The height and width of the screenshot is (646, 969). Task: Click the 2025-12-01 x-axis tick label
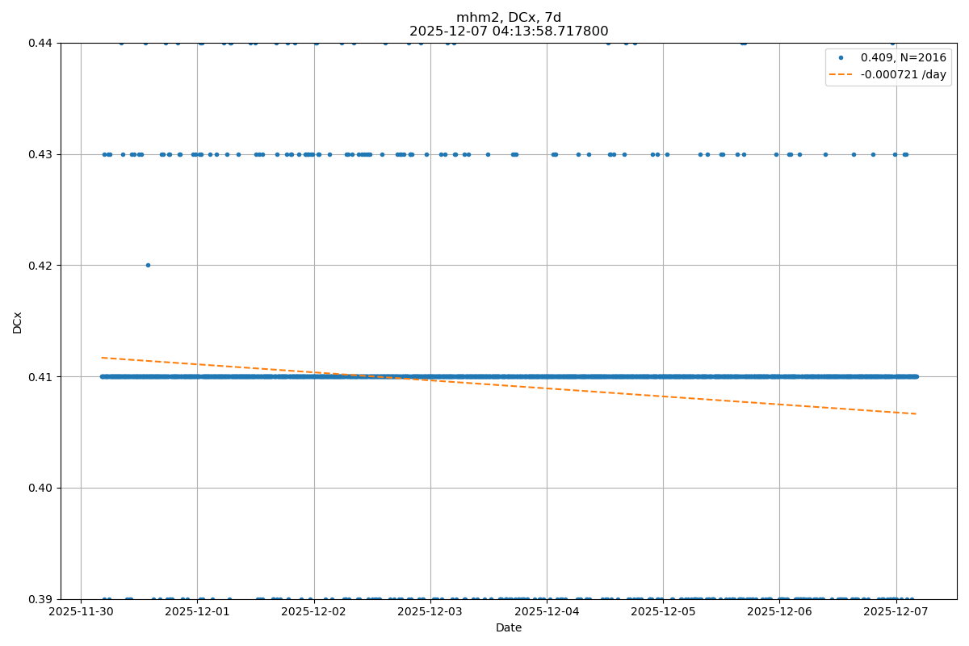[x=197, y=612]
